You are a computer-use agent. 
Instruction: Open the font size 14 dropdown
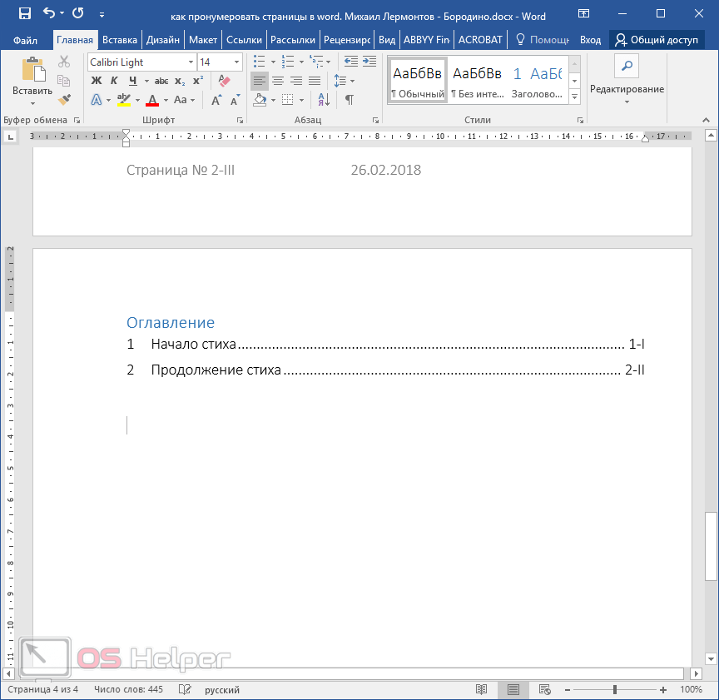236,62
